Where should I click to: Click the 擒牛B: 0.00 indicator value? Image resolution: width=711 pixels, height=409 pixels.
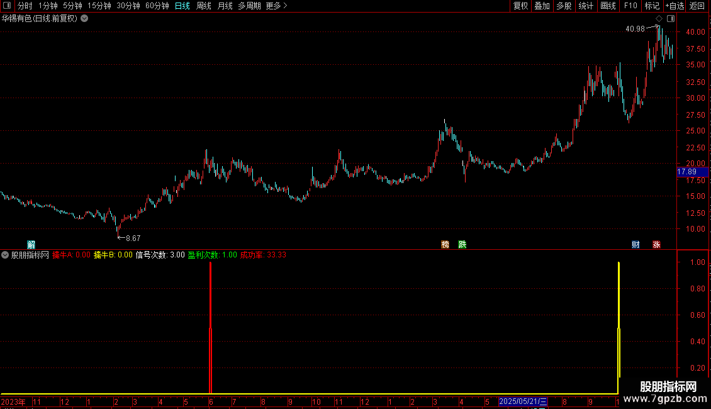pos(113,255)
